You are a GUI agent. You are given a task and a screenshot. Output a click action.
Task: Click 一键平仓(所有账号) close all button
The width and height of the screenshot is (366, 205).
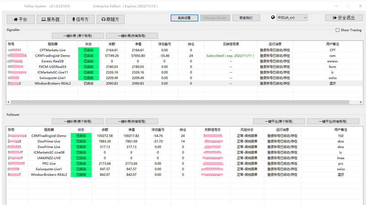click(333, 121)
